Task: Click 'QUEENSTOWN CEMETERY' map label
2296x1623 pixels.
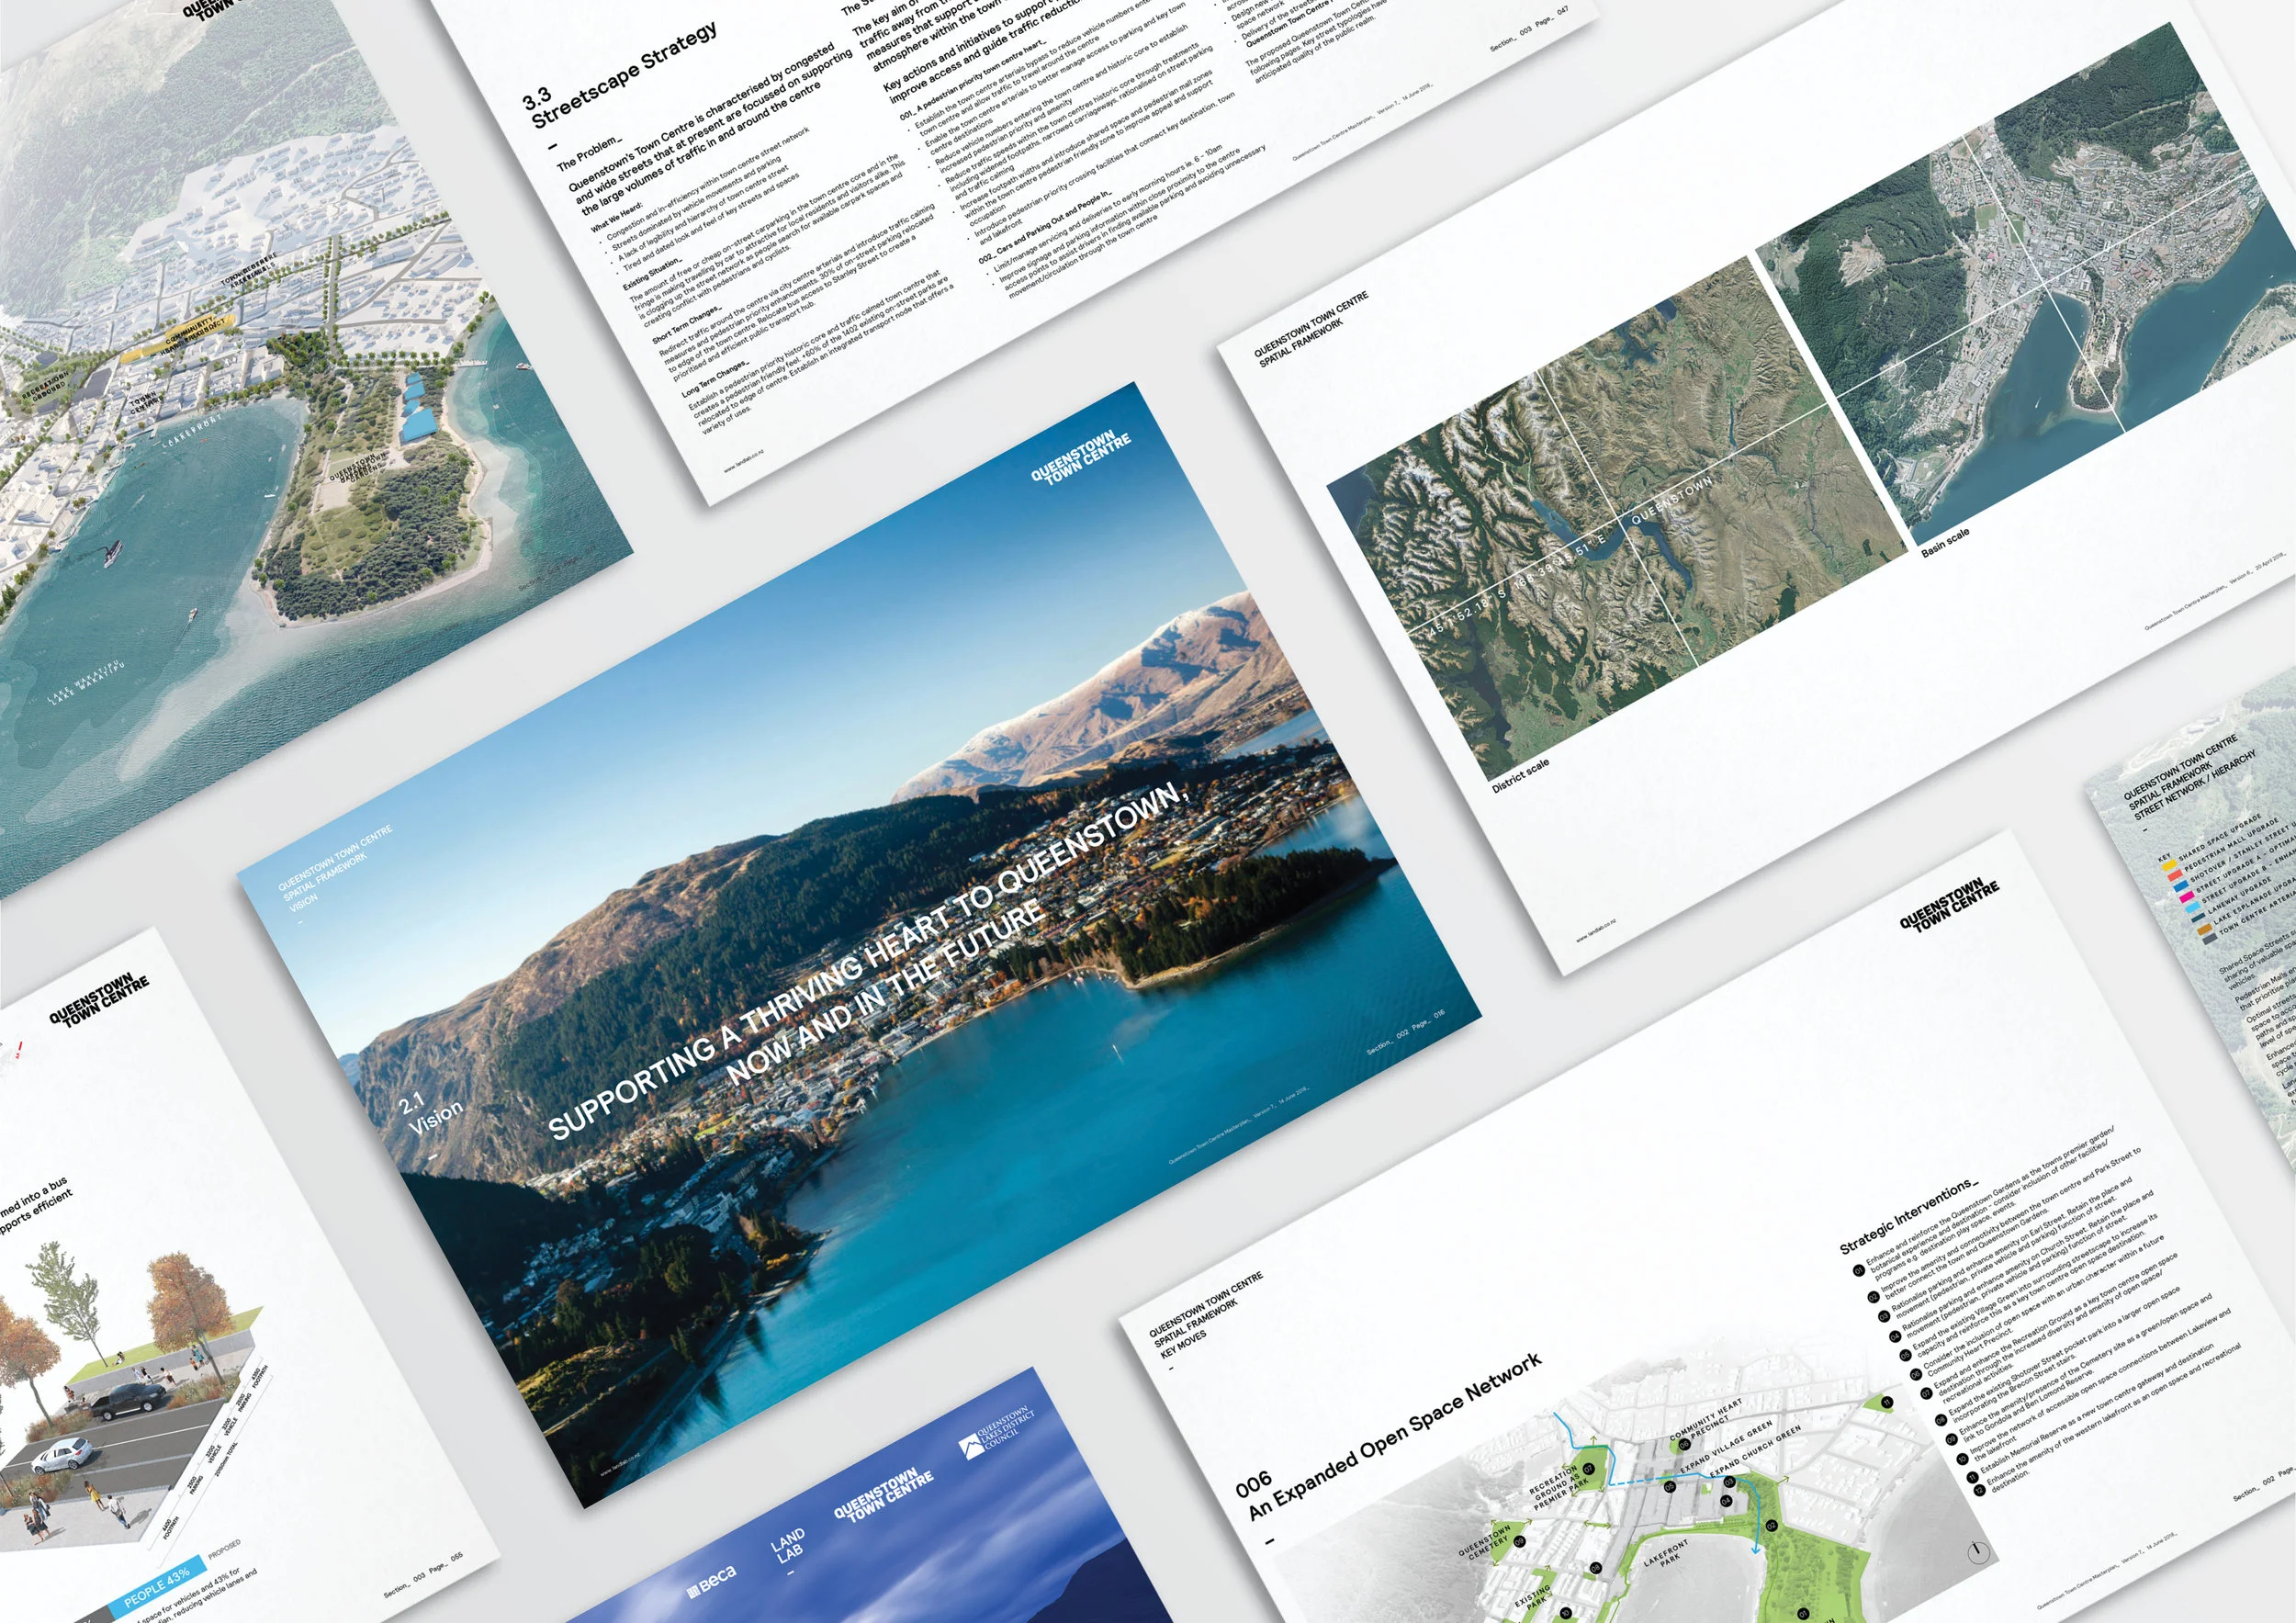Action: tap(1485, 1541)
